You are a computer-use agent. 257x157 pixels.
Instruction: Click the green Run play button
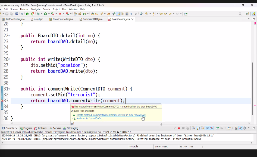pos(45,14)
